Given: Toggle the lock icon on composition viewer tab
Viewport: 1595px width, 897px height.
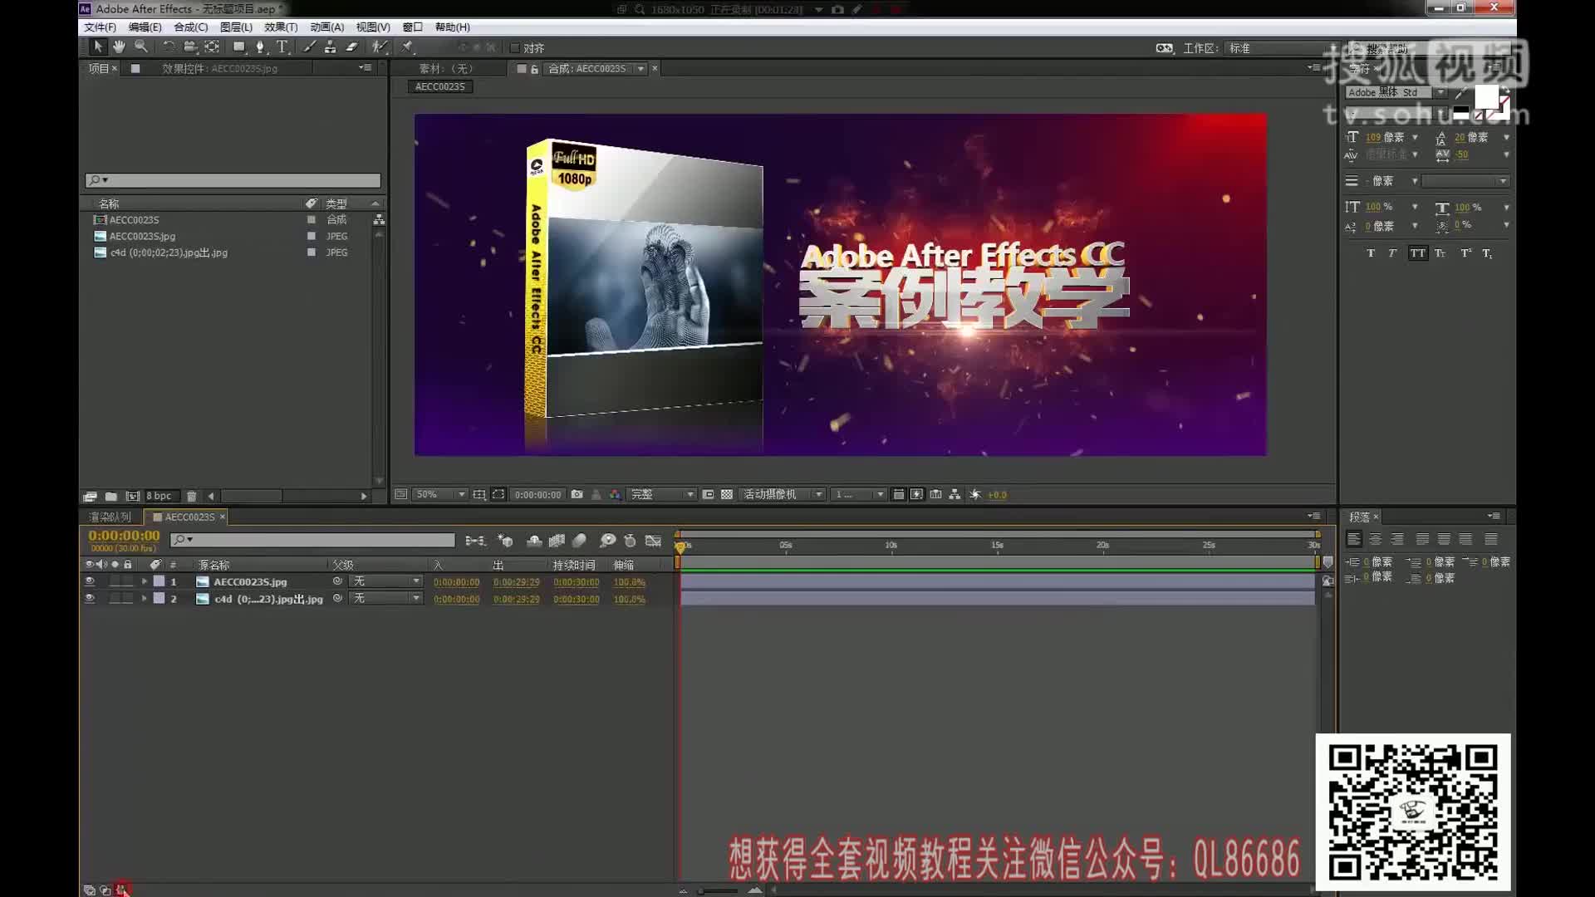Looking at the screenshot, I should [x=534, y=69].
